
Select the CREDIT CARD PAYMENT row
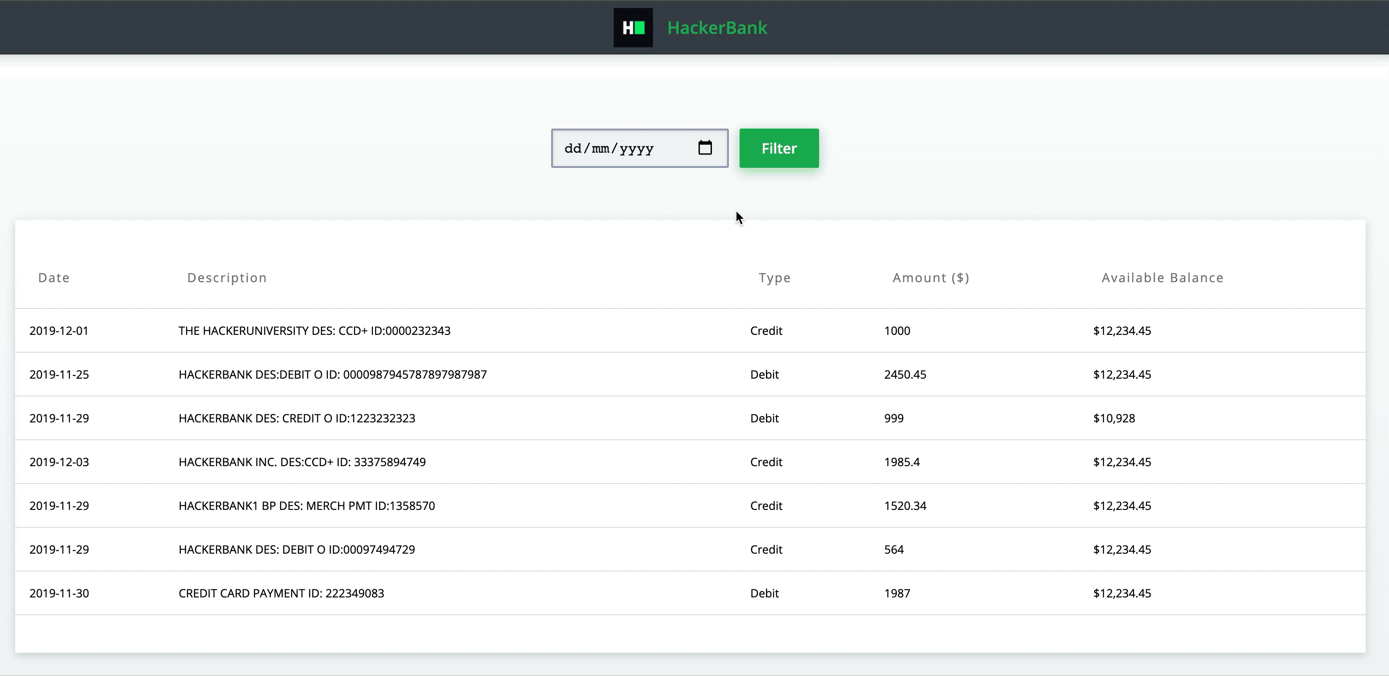281,593
